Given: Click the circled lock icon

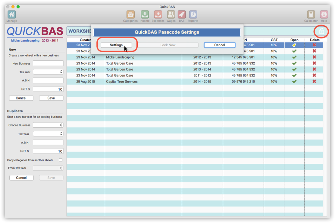Looking at the screenshot, I should point(321,31).
